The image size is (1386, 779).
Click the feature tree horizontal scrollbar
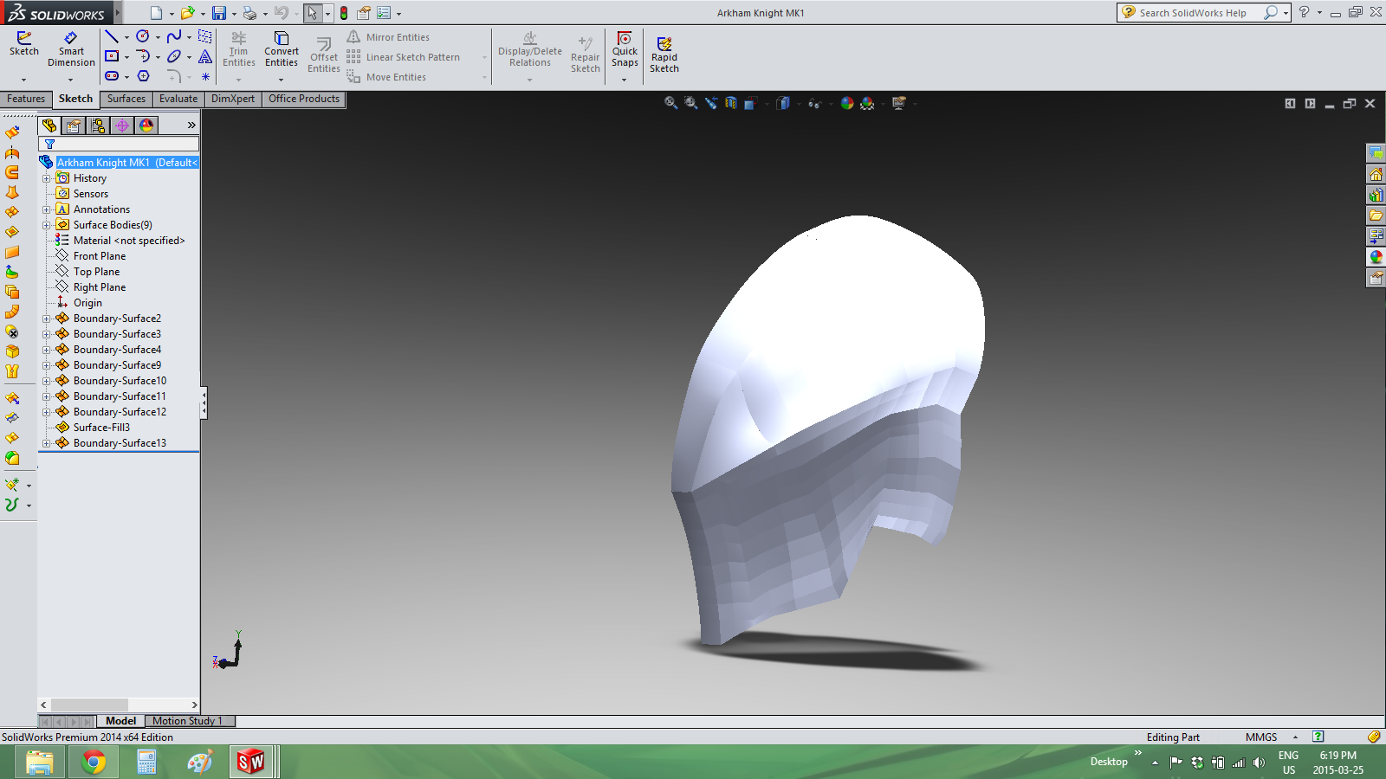click(119, 705)
